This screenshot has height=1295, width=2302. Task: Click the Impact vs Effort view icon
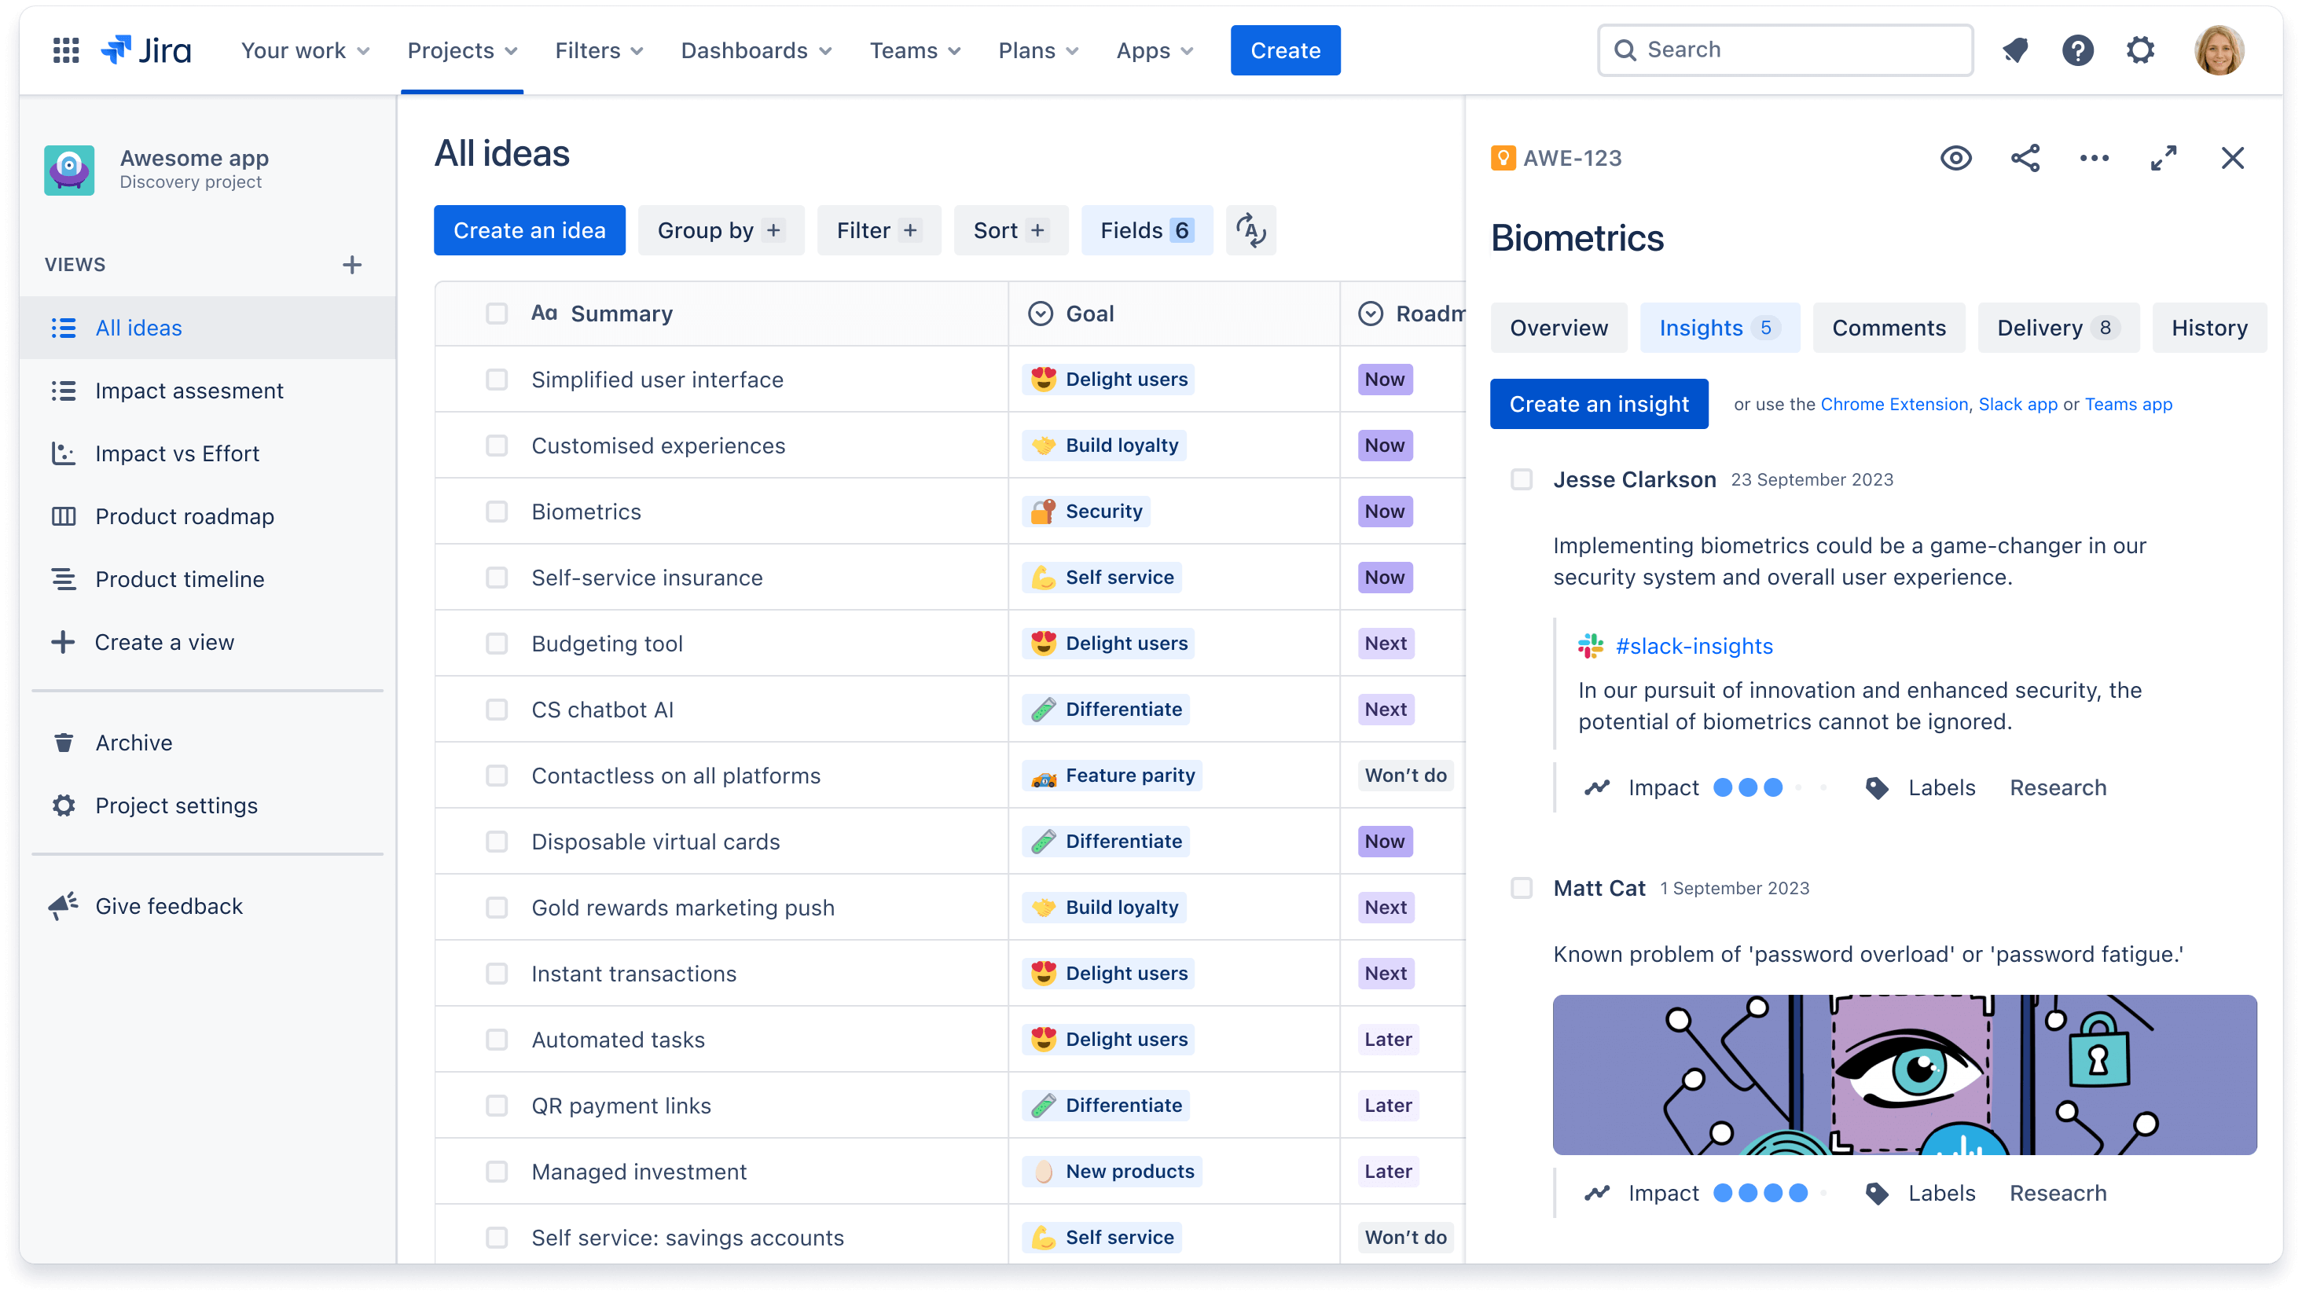point(63,454)
